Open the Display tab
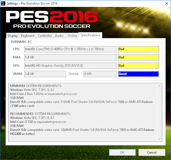 (13, 36)
